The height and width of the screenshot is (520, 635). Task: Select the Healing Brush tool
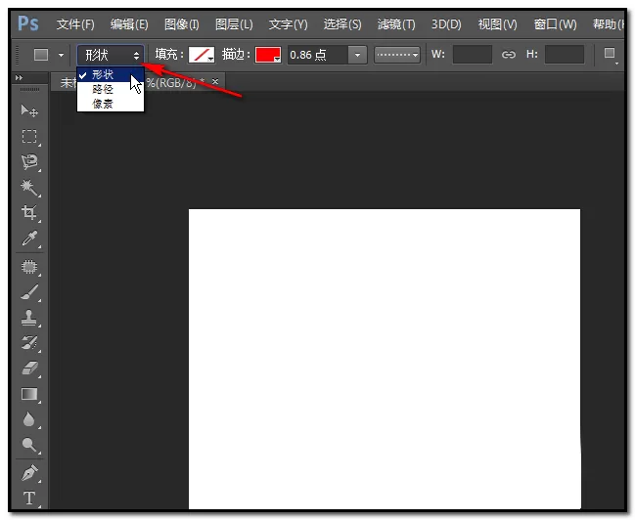29,267
